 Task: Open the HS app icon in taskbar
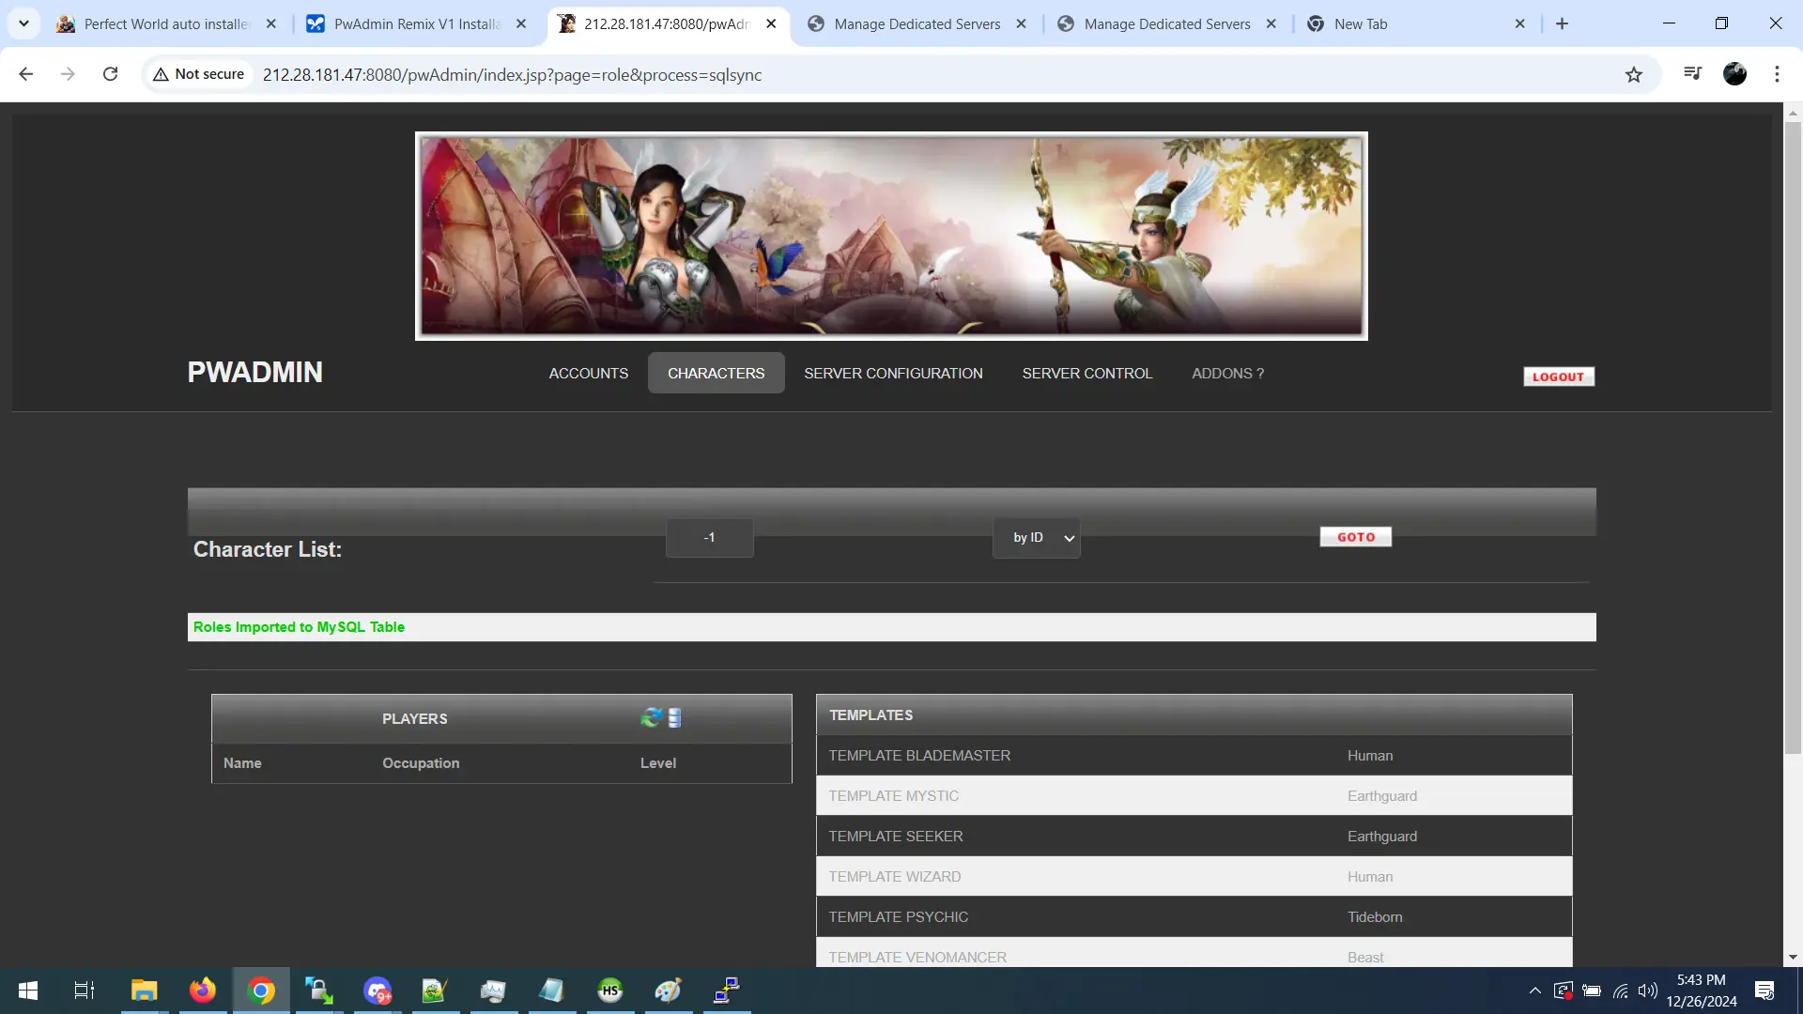610,991
